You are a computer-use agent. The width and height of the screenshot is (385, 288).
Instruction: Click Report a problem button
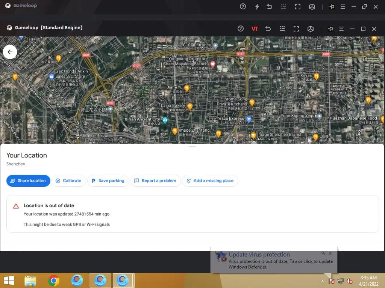point(156,181)
